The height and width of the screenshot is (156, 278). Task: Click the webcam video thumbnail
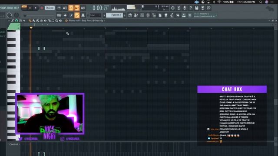click(x=50, y=114)
